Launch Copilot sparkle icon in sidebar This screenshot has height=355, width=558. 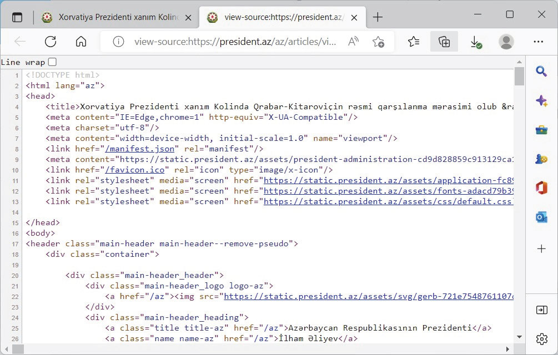[541, 101]
